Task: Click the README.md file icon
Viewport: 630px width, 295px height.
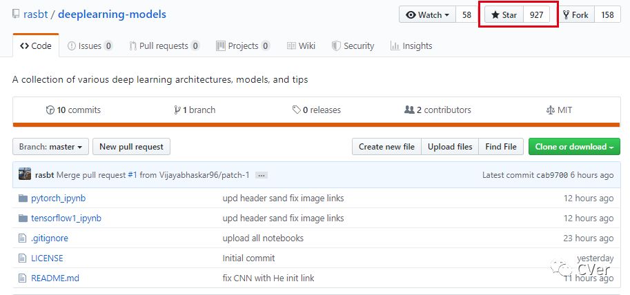Action: point(21,278)
